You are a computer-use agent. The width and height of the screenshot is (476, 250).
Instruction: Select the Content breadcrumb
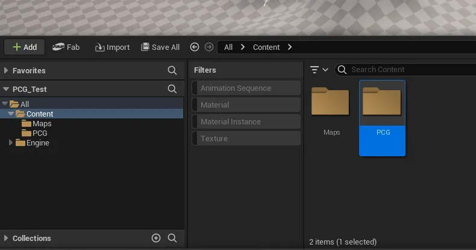click(266, 47)
